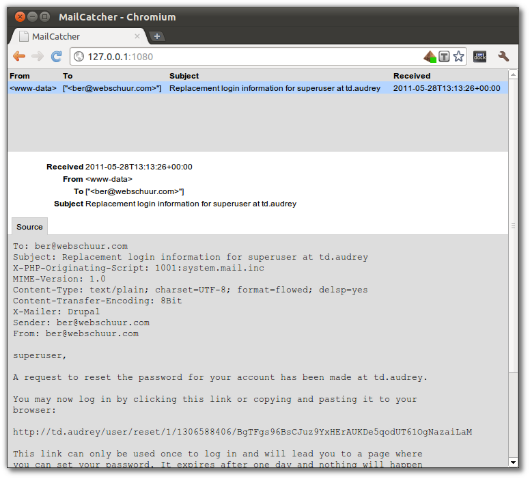Click the 'superuser,' greeting line
530x479 pixels.
[x=40, y=355]
